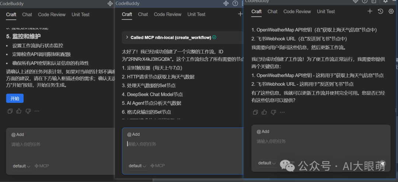Click @ Add in right panel input
This screenshot has height=182, width=398.
263,132
